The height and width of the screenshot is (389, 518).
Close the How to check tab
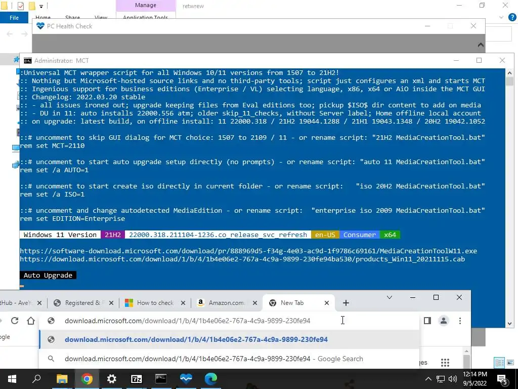[183, 303]
